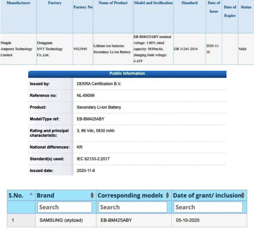Screen dimensions: 254x229
Task: Focus the Date of grant search field
Action: tap(208, 207)
